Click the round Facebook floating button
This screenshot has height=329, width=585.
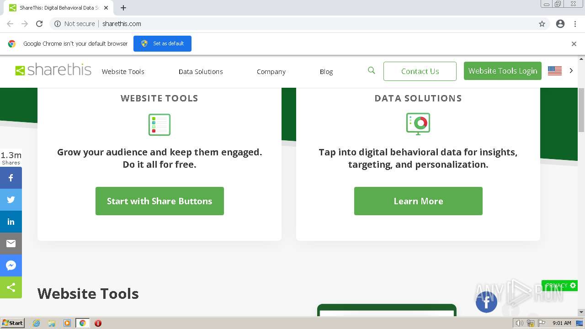pos(486,302)
